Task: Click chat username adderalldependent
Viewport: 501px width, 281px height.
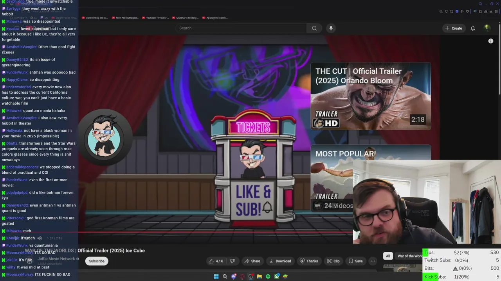Action: point(22,167)
